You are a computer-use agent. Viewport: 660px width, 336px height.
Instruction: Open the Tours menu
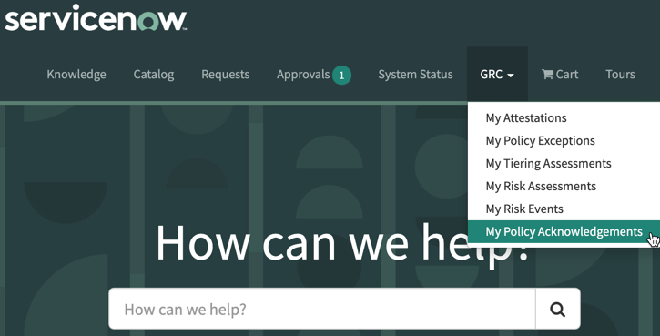(620, 75)
